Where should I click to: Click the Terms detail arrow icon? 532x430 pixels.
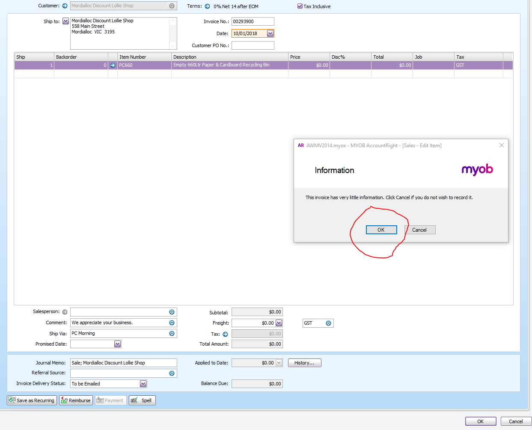point(208,6)
